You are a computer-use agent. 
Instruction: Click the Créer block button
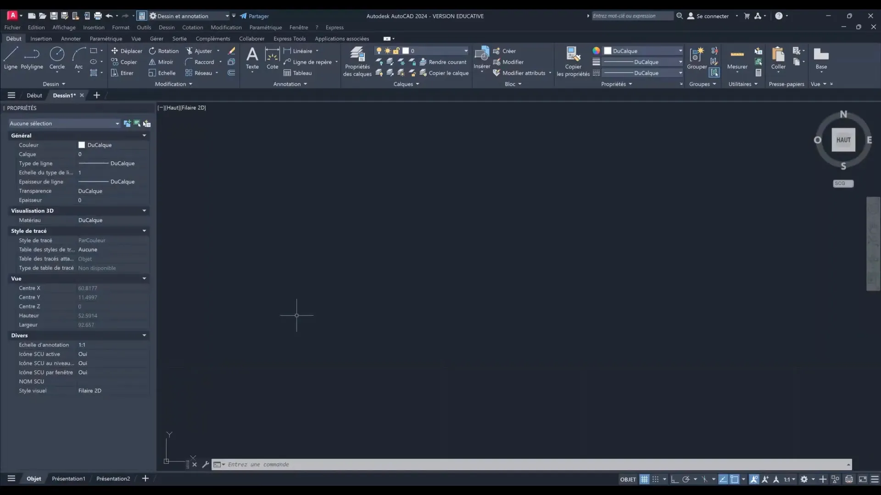click(504, 51)
